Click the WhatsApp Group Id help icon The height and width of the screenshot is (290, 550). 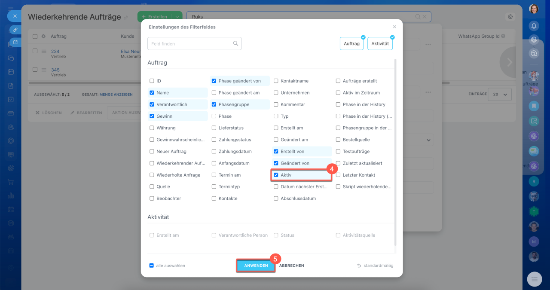coord(503,37)
